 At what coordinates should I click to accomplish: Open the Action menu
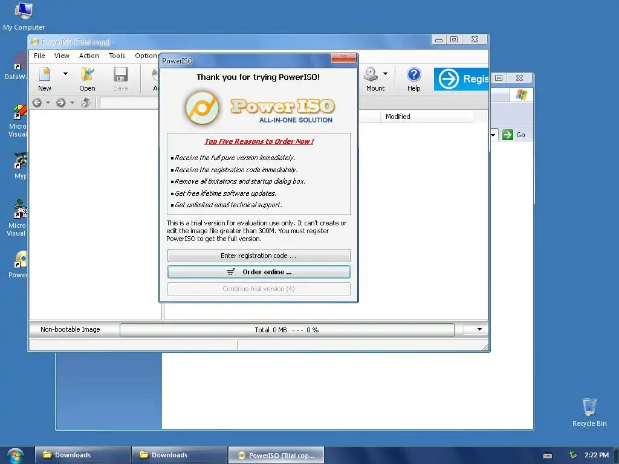tap(89, 56)
